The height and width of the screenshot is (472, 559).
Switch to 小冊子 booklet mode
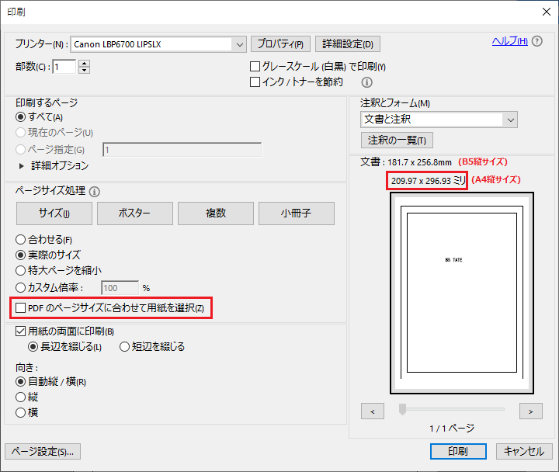coord(297,213)
